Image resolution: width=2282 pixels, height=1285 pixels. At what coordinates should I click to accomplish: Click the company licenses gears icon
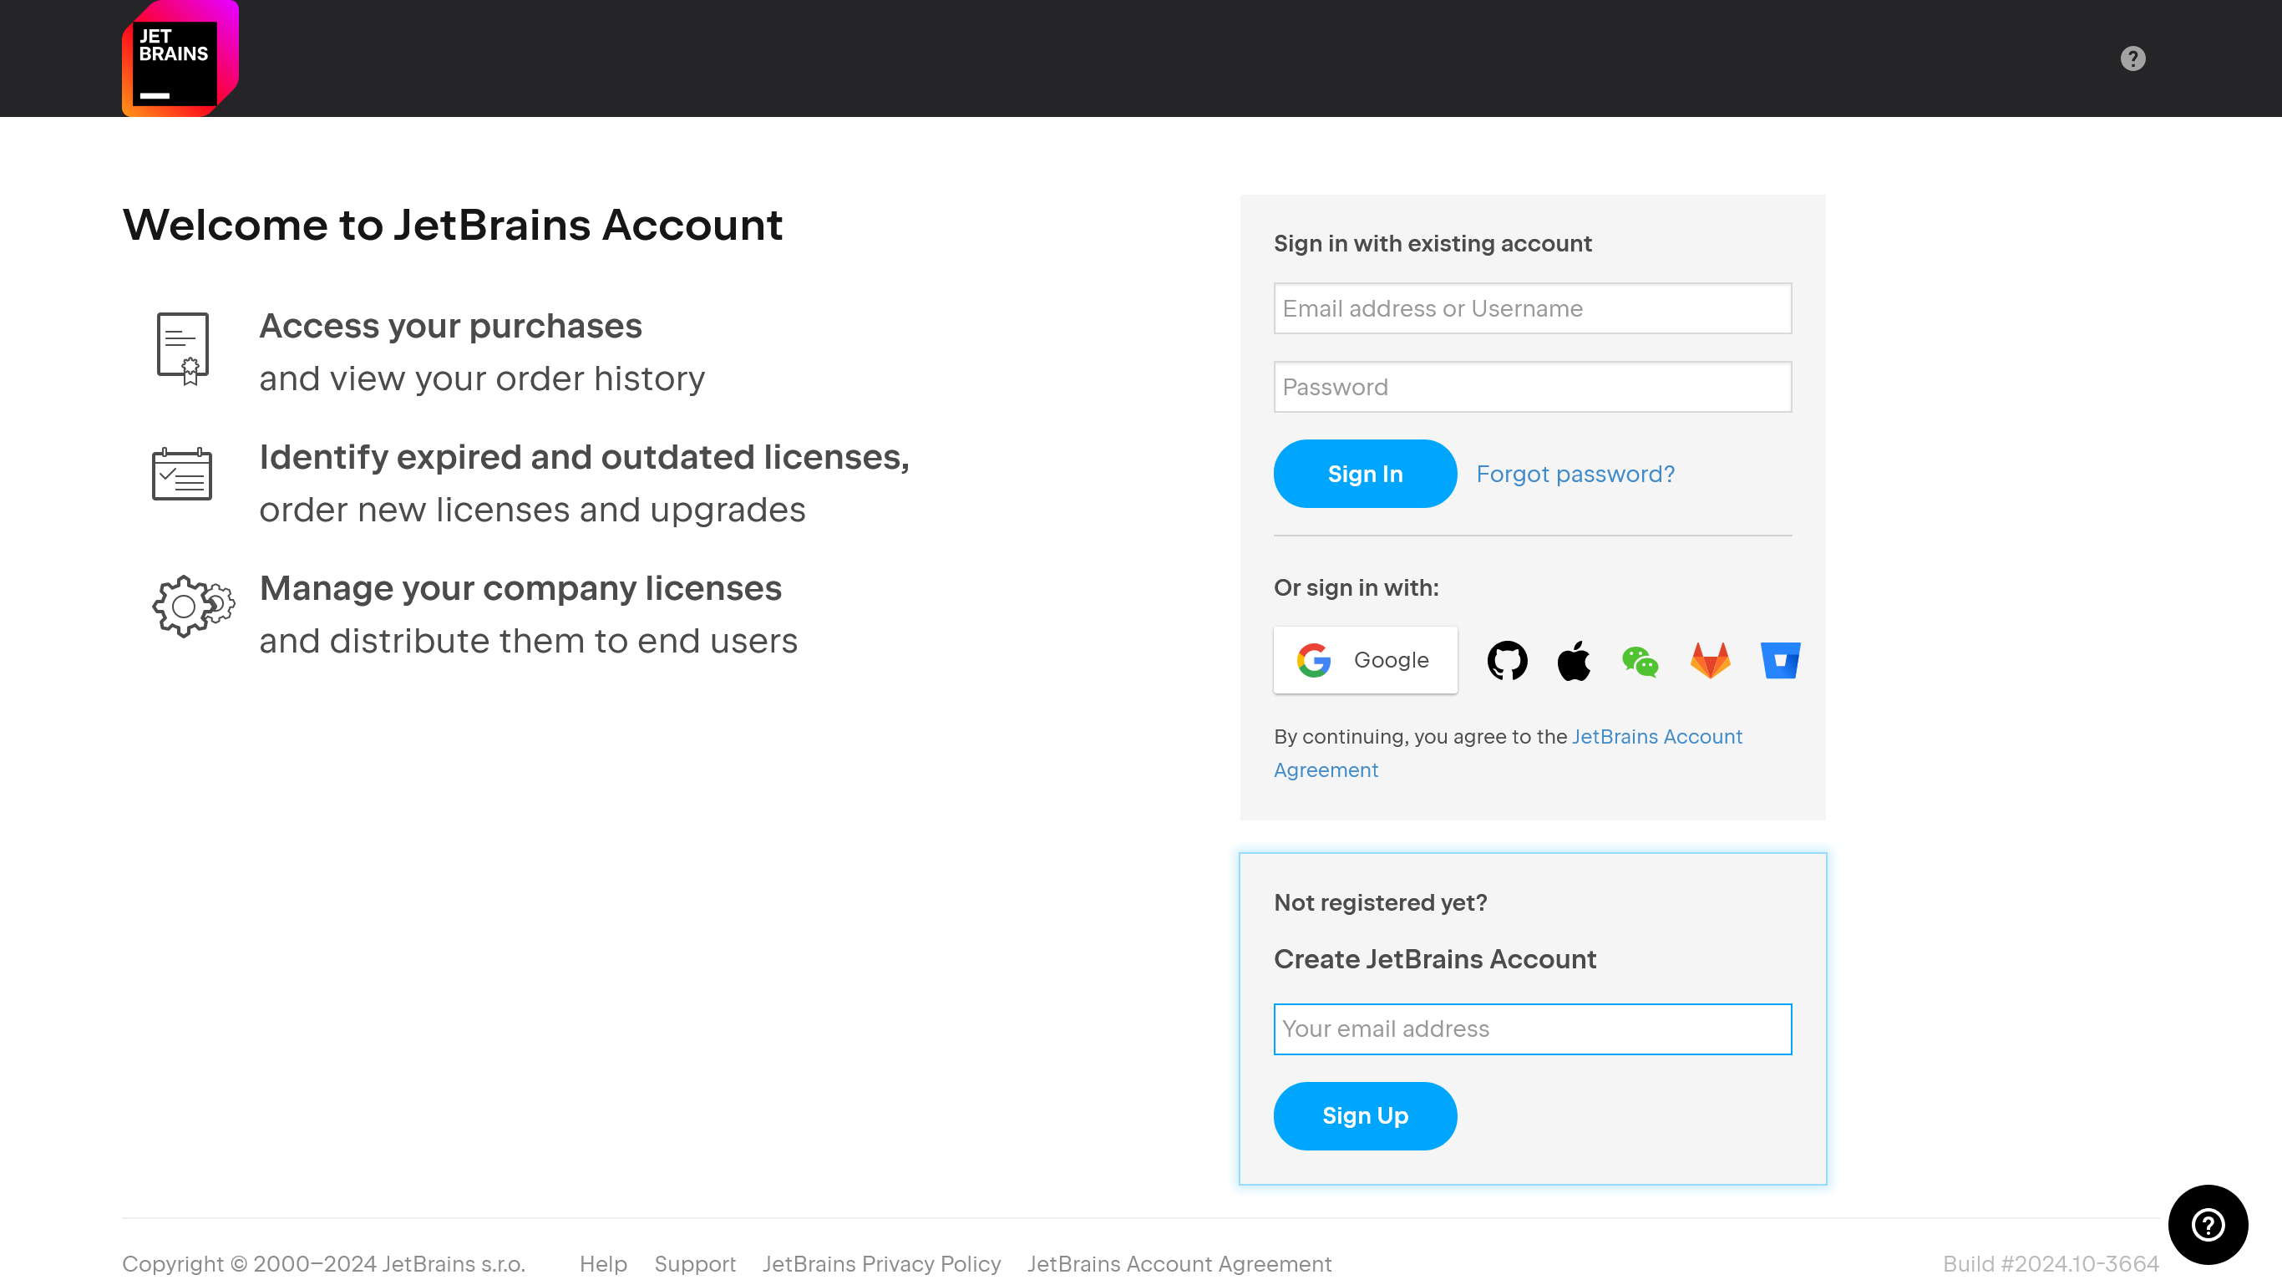pyautogui.click(x=193, y=607)
